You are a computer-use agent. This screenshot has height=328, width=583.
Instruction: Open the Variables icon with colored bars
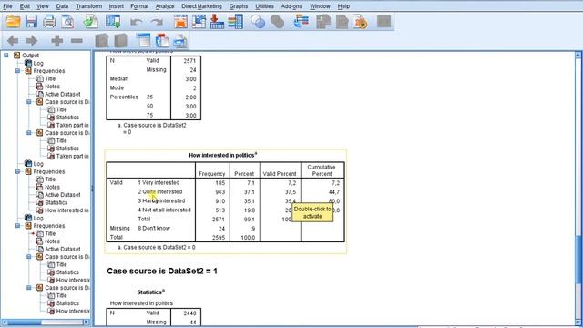[x=235, y=22]
